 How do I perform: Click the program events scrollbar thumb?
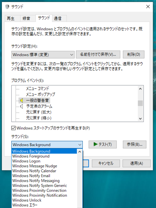click(x=140, y=103)
